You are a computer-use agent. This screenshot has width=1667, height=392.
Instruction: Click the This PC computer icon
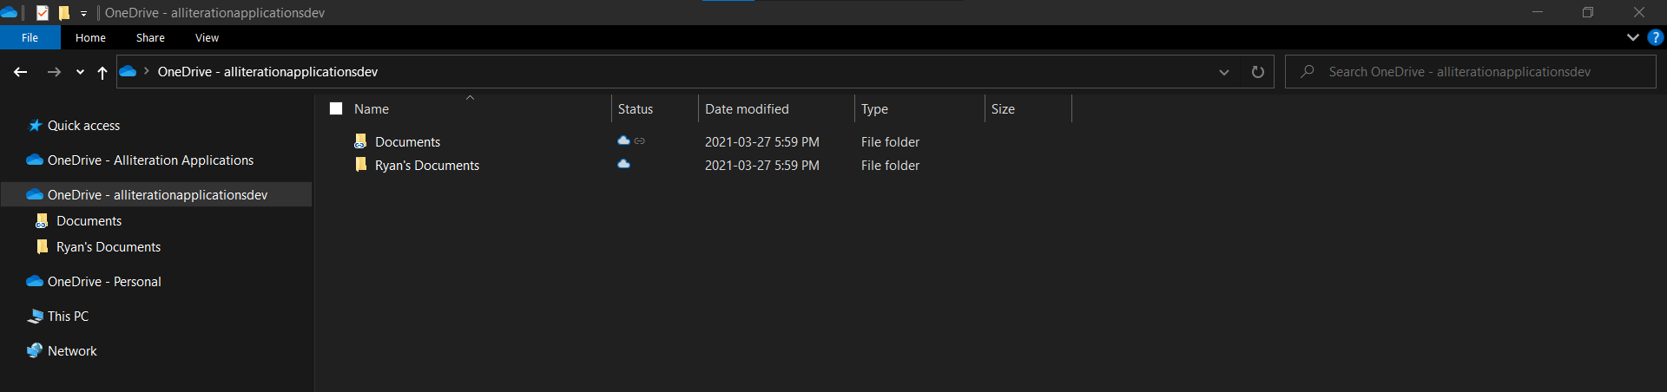[x=35, y=317]
